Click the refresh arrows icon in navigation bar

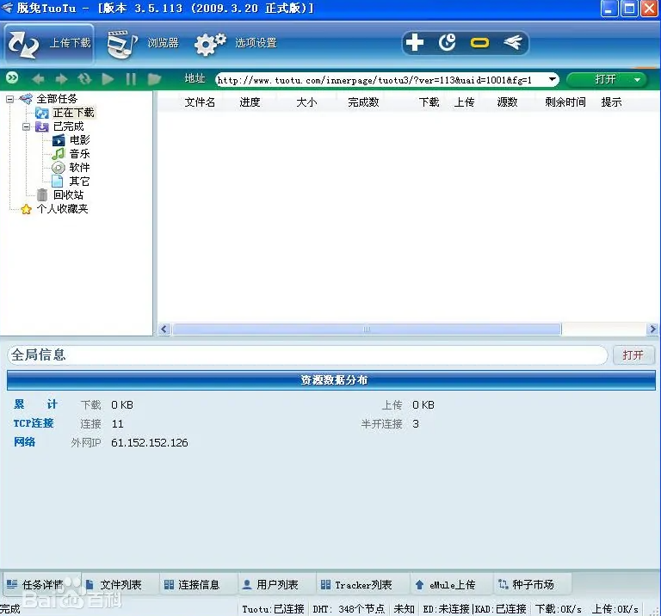coord(84,79)
